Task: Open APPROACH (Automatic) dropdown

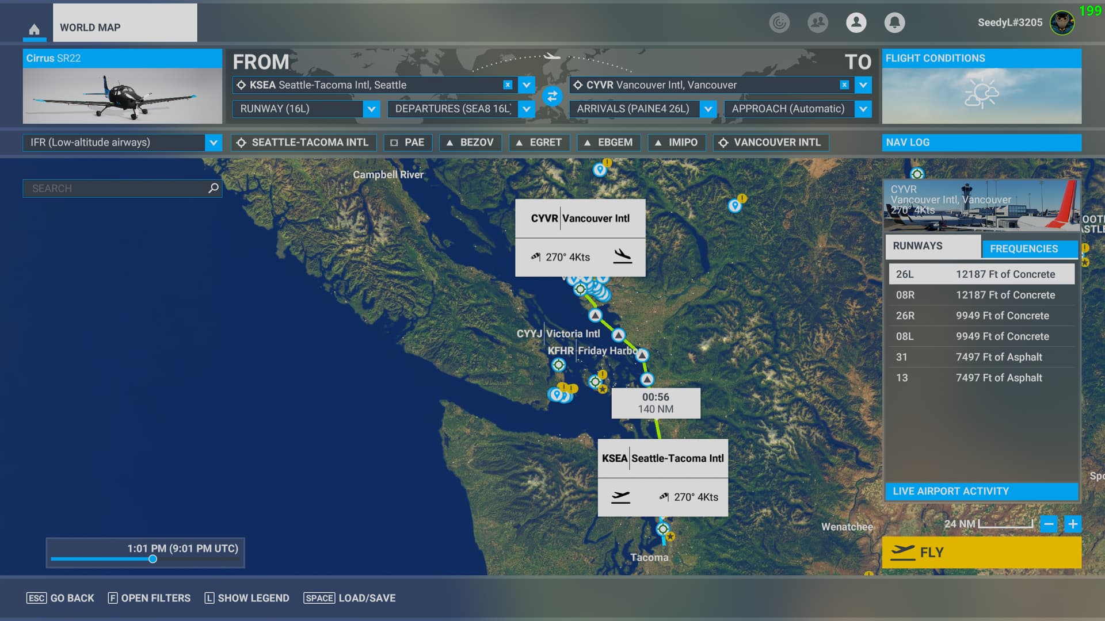Action: pos(863,109)
